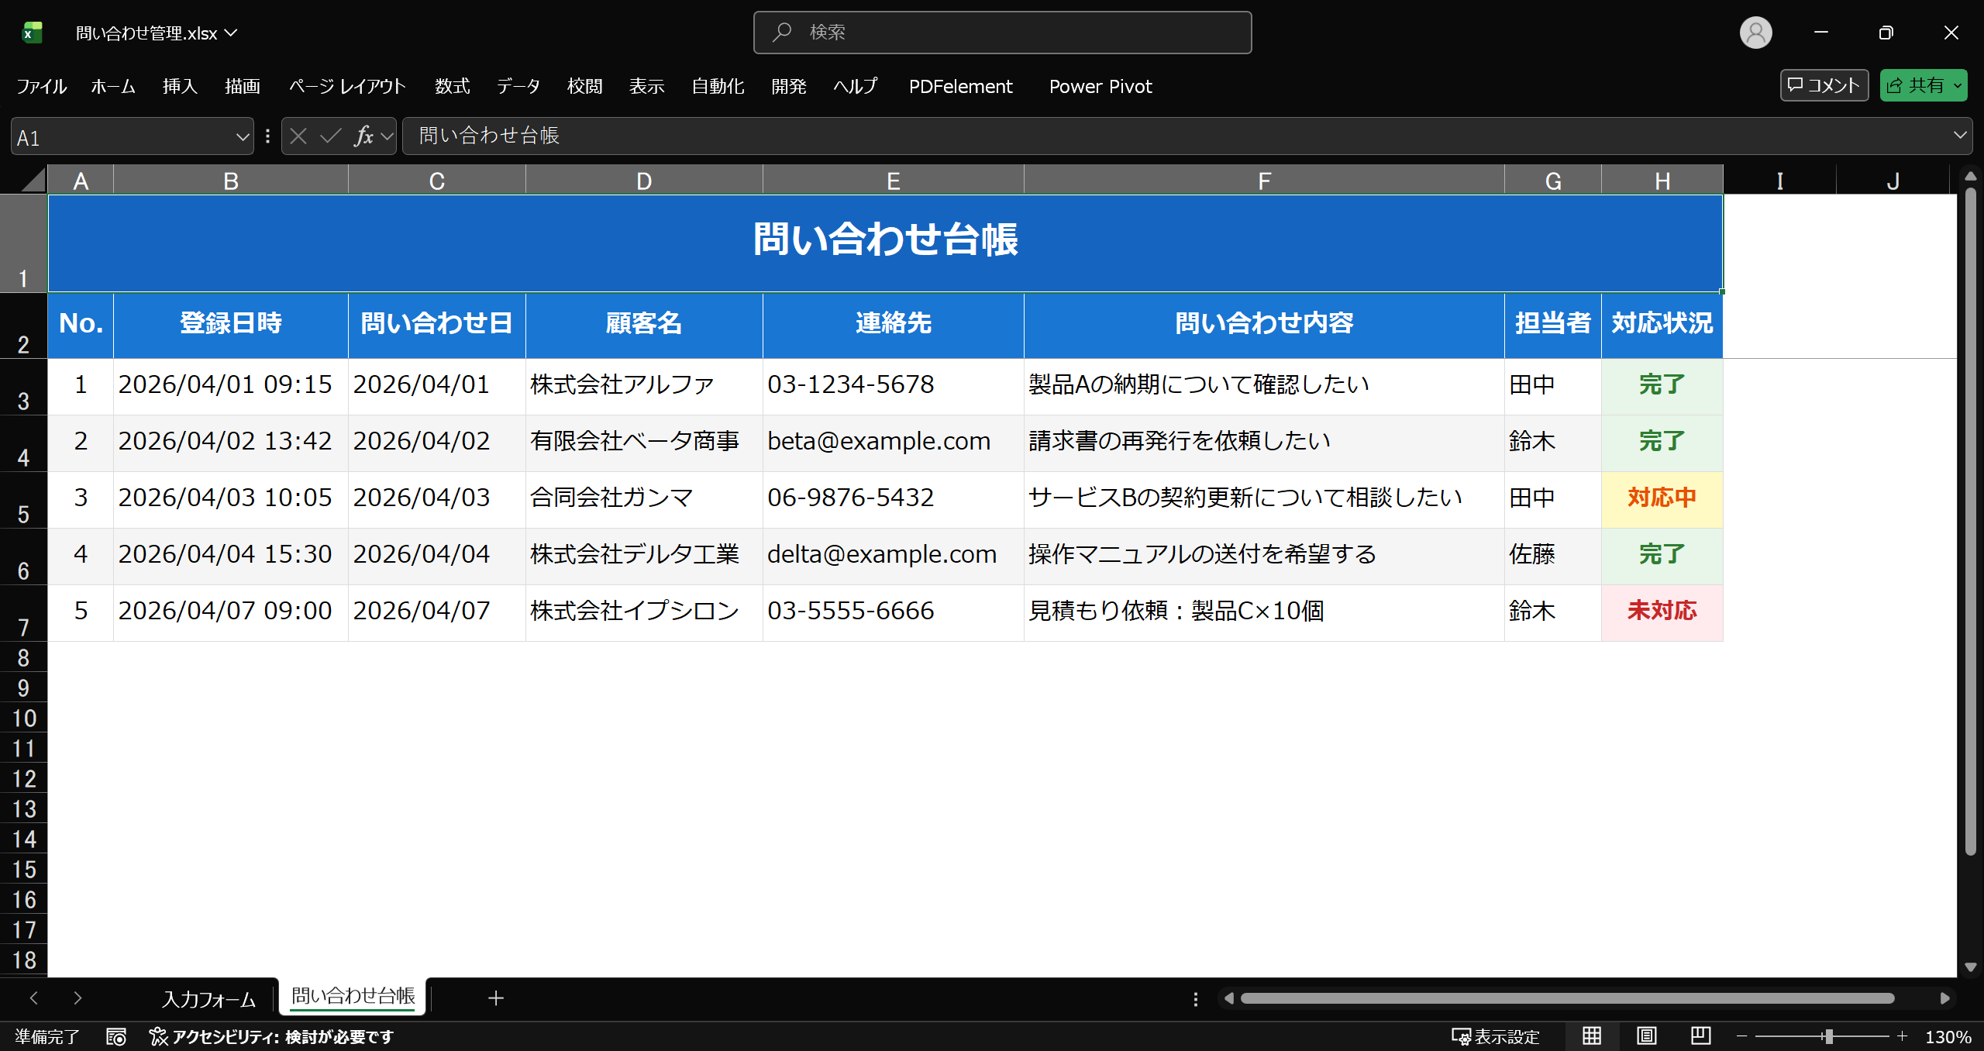The height and width of the screenshot is (1051, 1984).
Task: Expand the formula bar chevron
Action: (x=1960, y=136)
